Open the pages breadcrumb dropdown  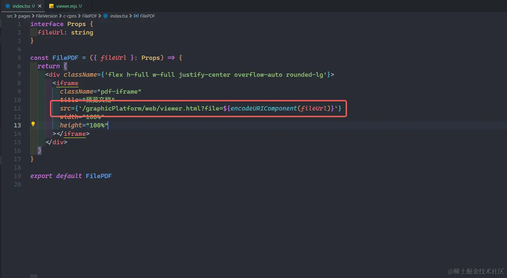(24, 16)
